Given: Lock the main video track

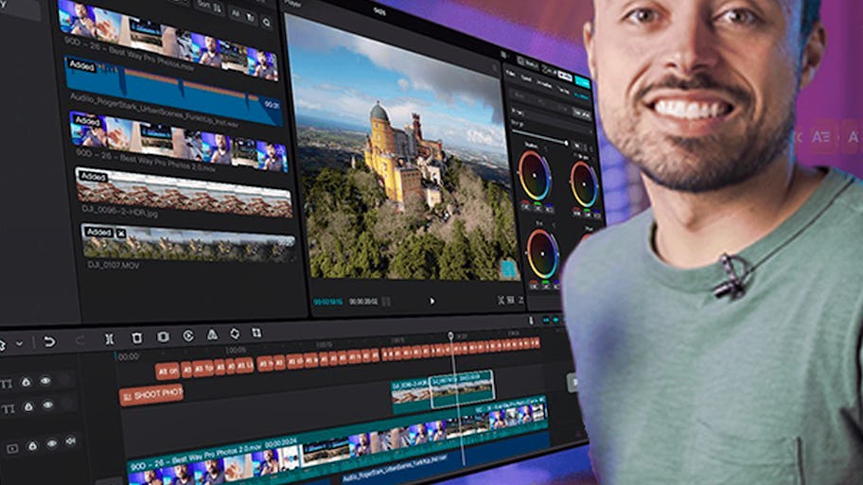Looking at the screenshot, I should [32, 445].
